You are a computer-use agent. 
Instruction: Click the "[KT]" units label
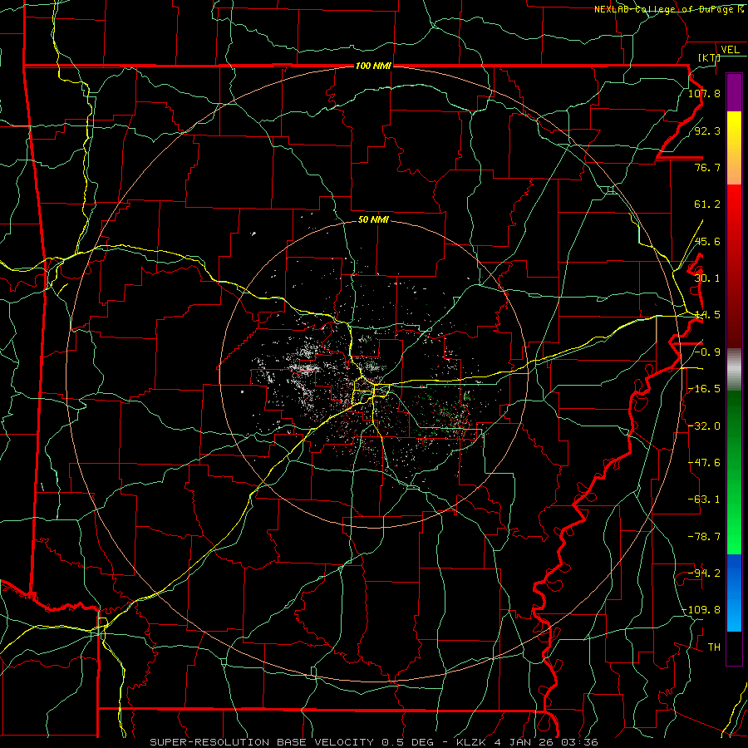tap(709, 57)
